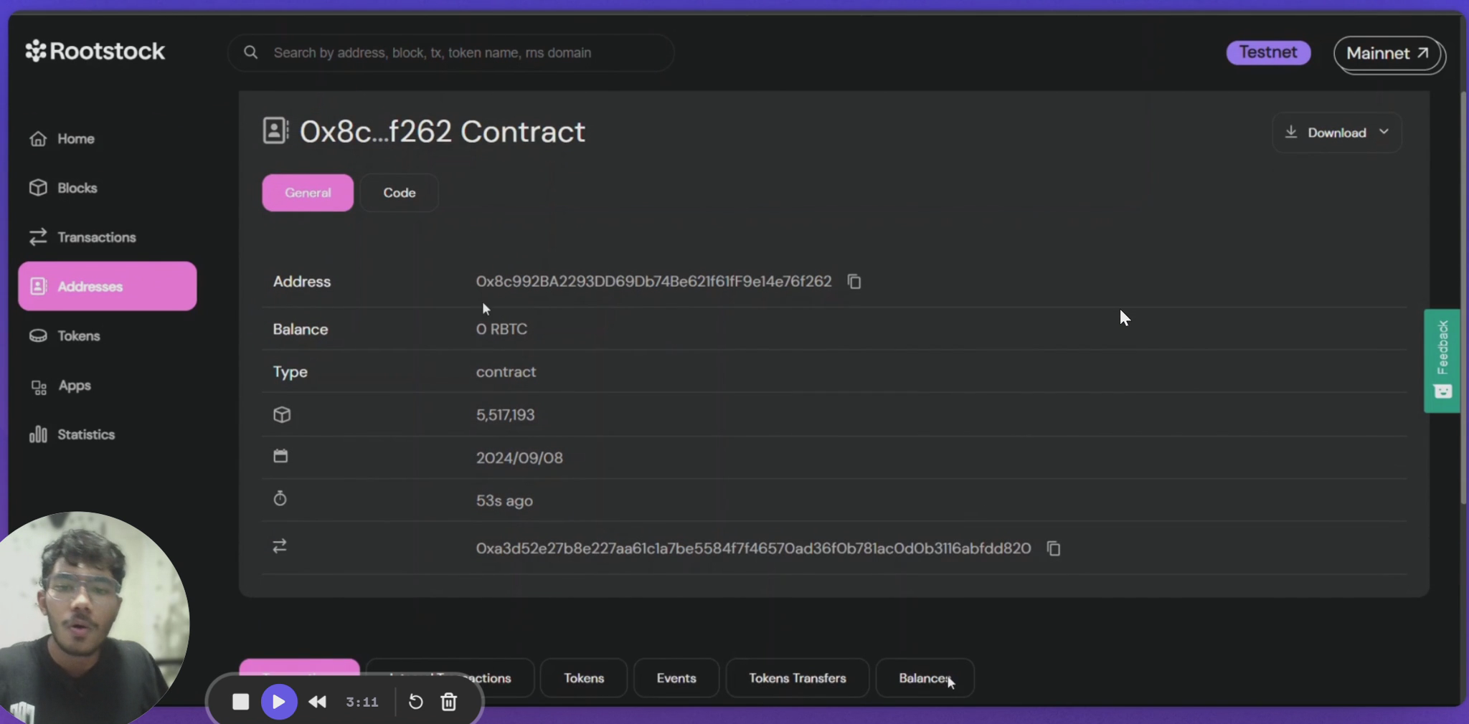Click the 0 RBTC balance value

(x=501, y=329)
